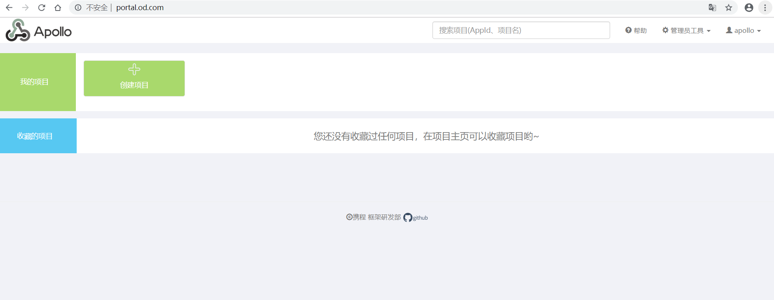774x300 pixels.
Task: Open the browser three-dot menu
Action: coord(765,8)
